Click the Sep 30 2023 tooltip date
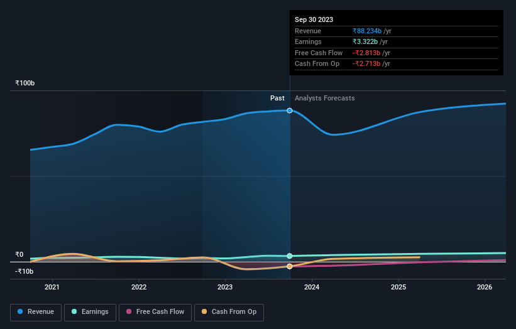Image resolution: width=516 pixels, height=329 pixels. click(314, 19)
